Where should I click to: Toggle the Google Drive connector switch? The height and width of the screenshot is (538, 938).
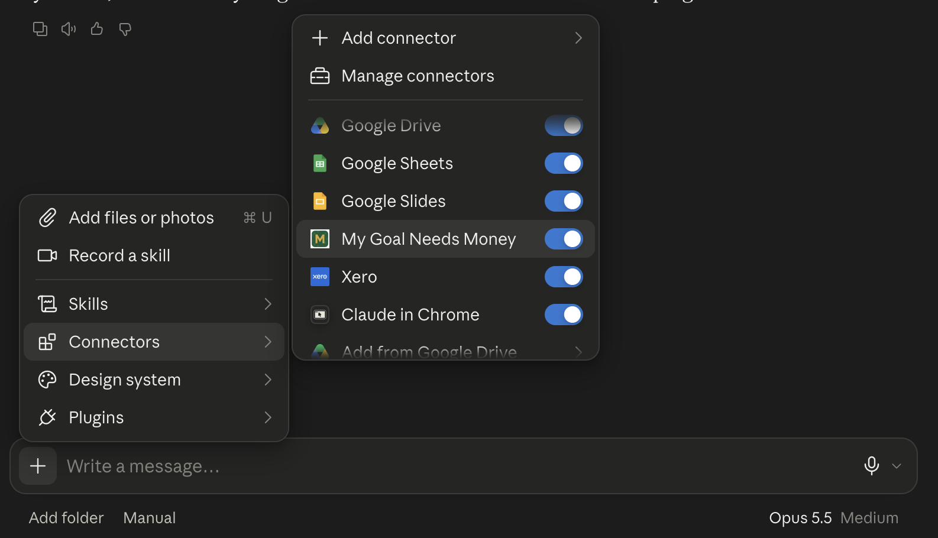tap(564, 125)
